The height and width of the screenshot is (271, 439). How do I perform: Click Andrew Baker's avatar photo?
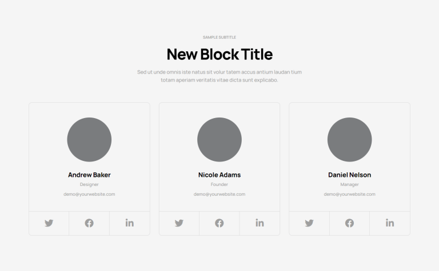[89, 140]
